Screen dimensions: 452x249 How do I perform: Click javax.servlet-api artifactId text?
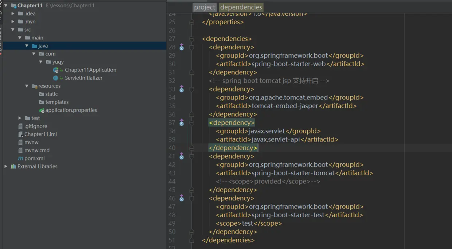(276, 139)
